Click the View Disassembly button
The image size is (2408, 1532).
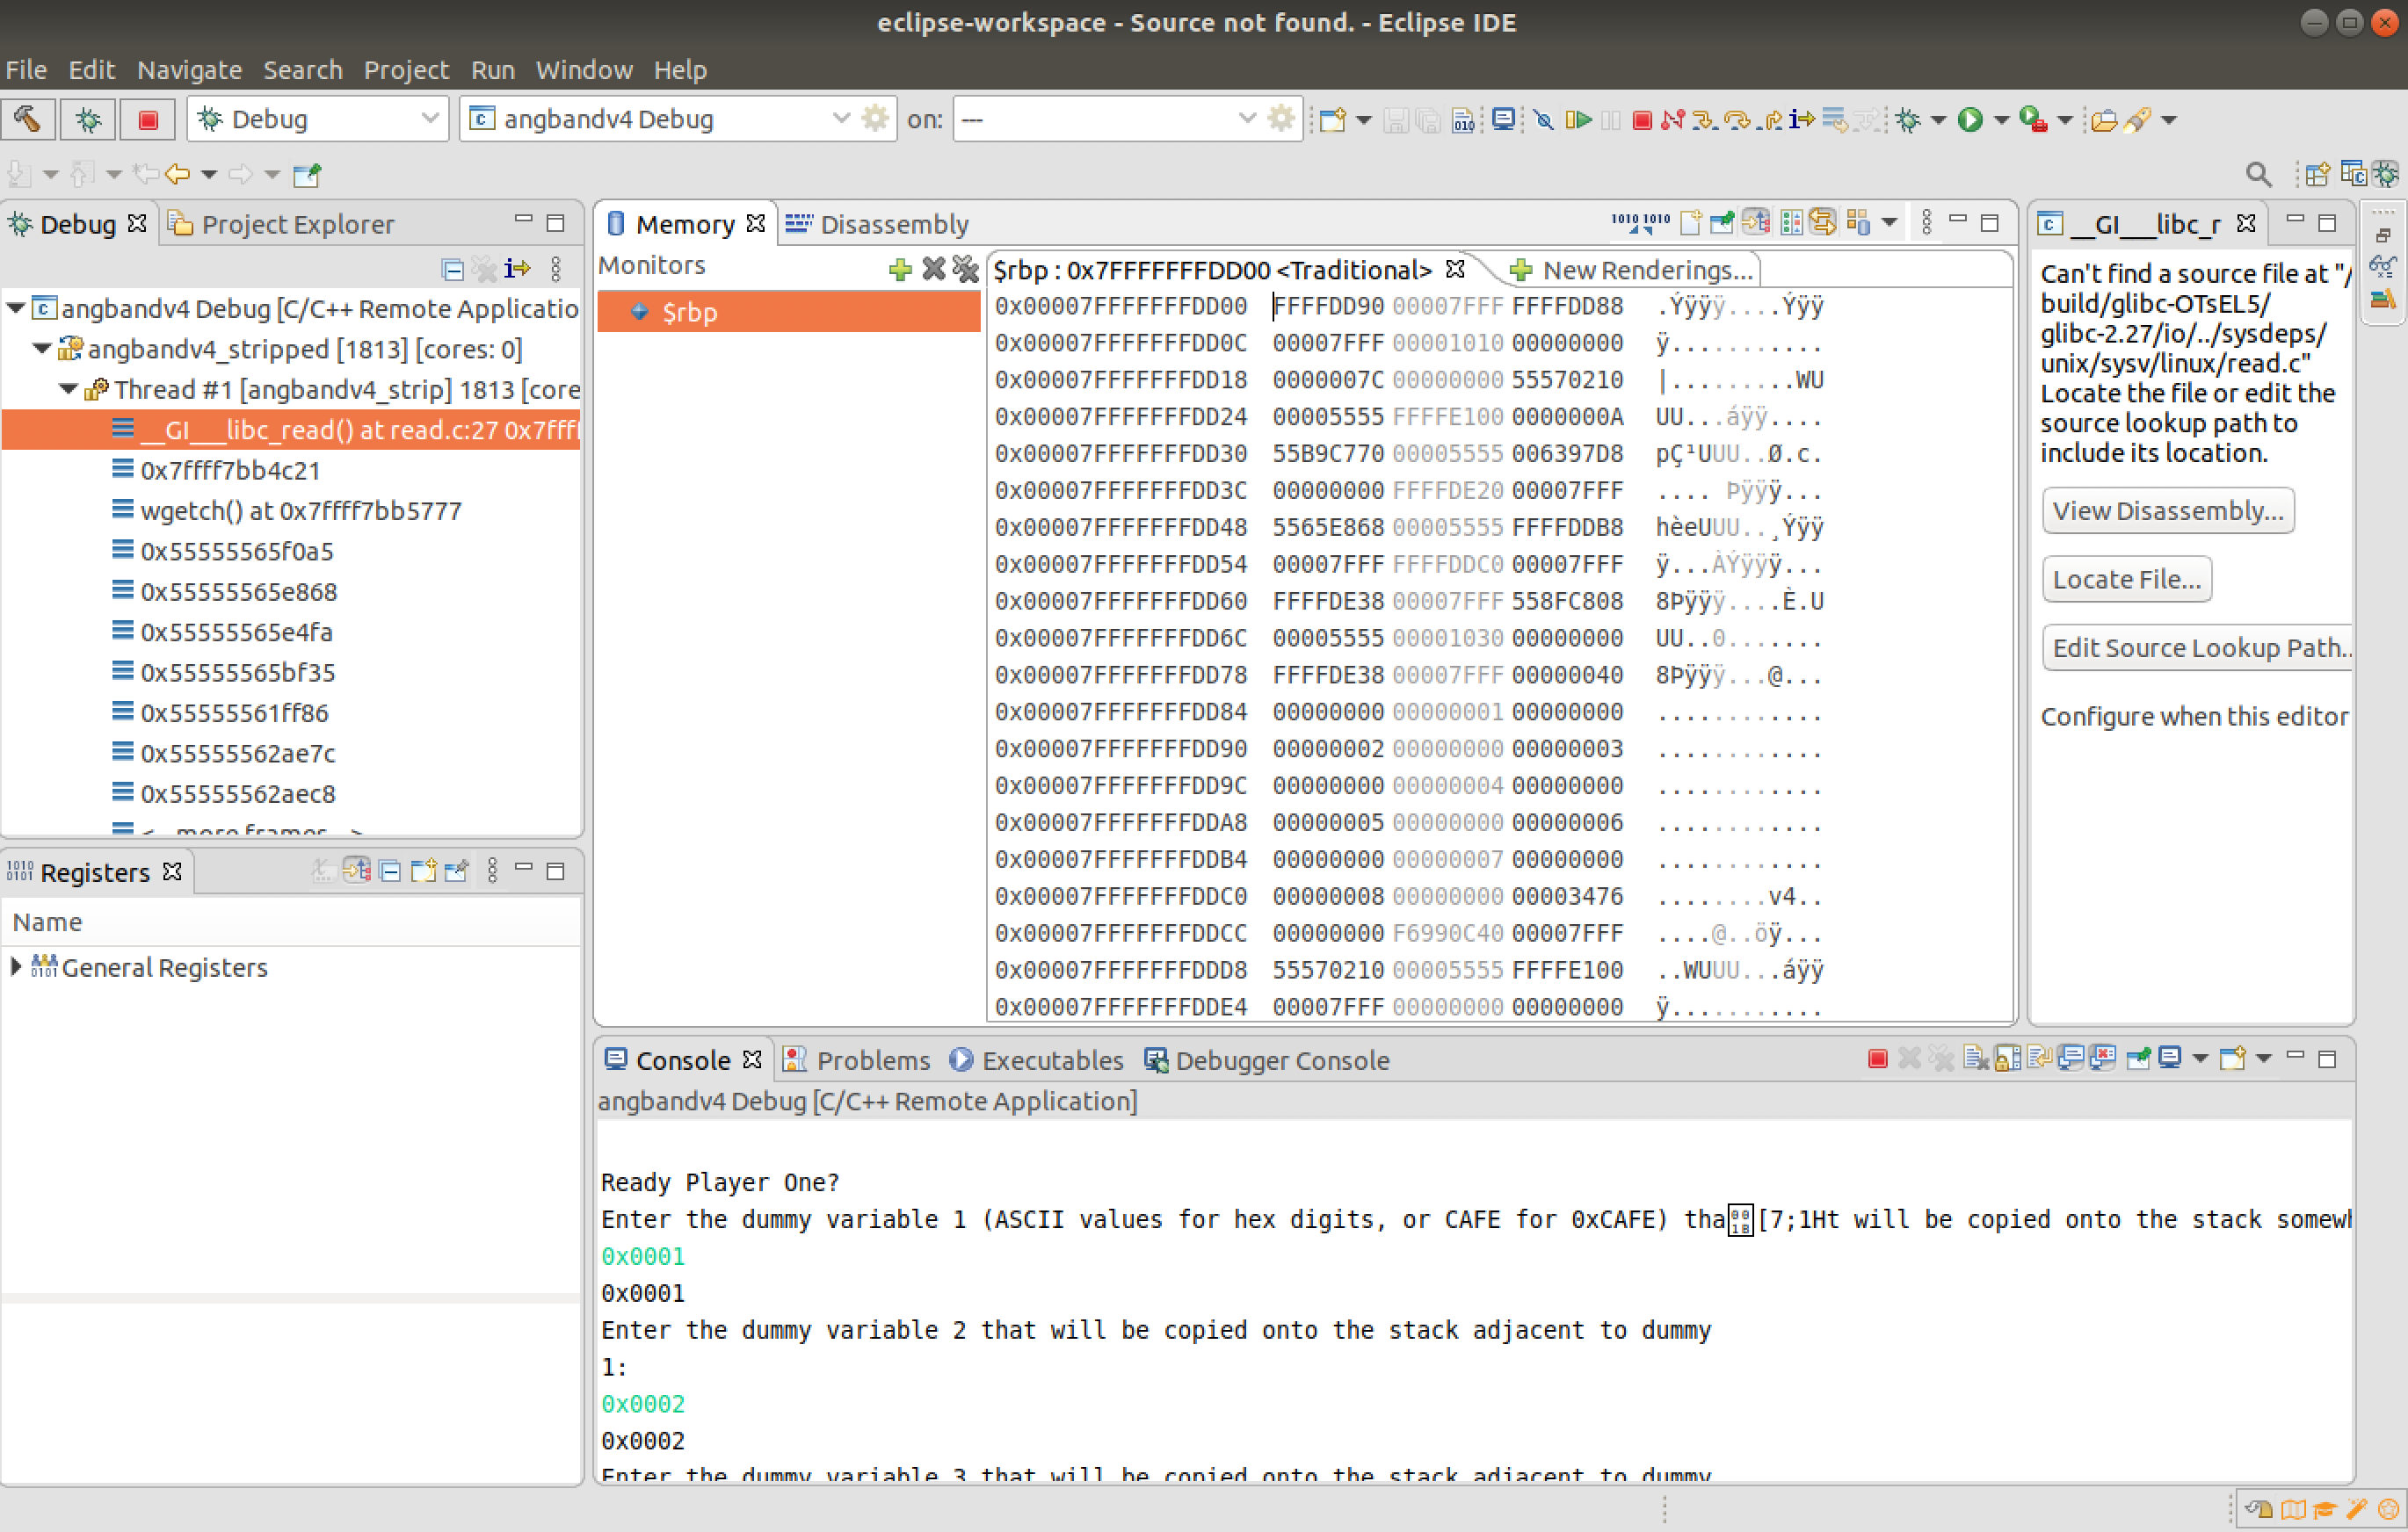tap(2167, 510)
